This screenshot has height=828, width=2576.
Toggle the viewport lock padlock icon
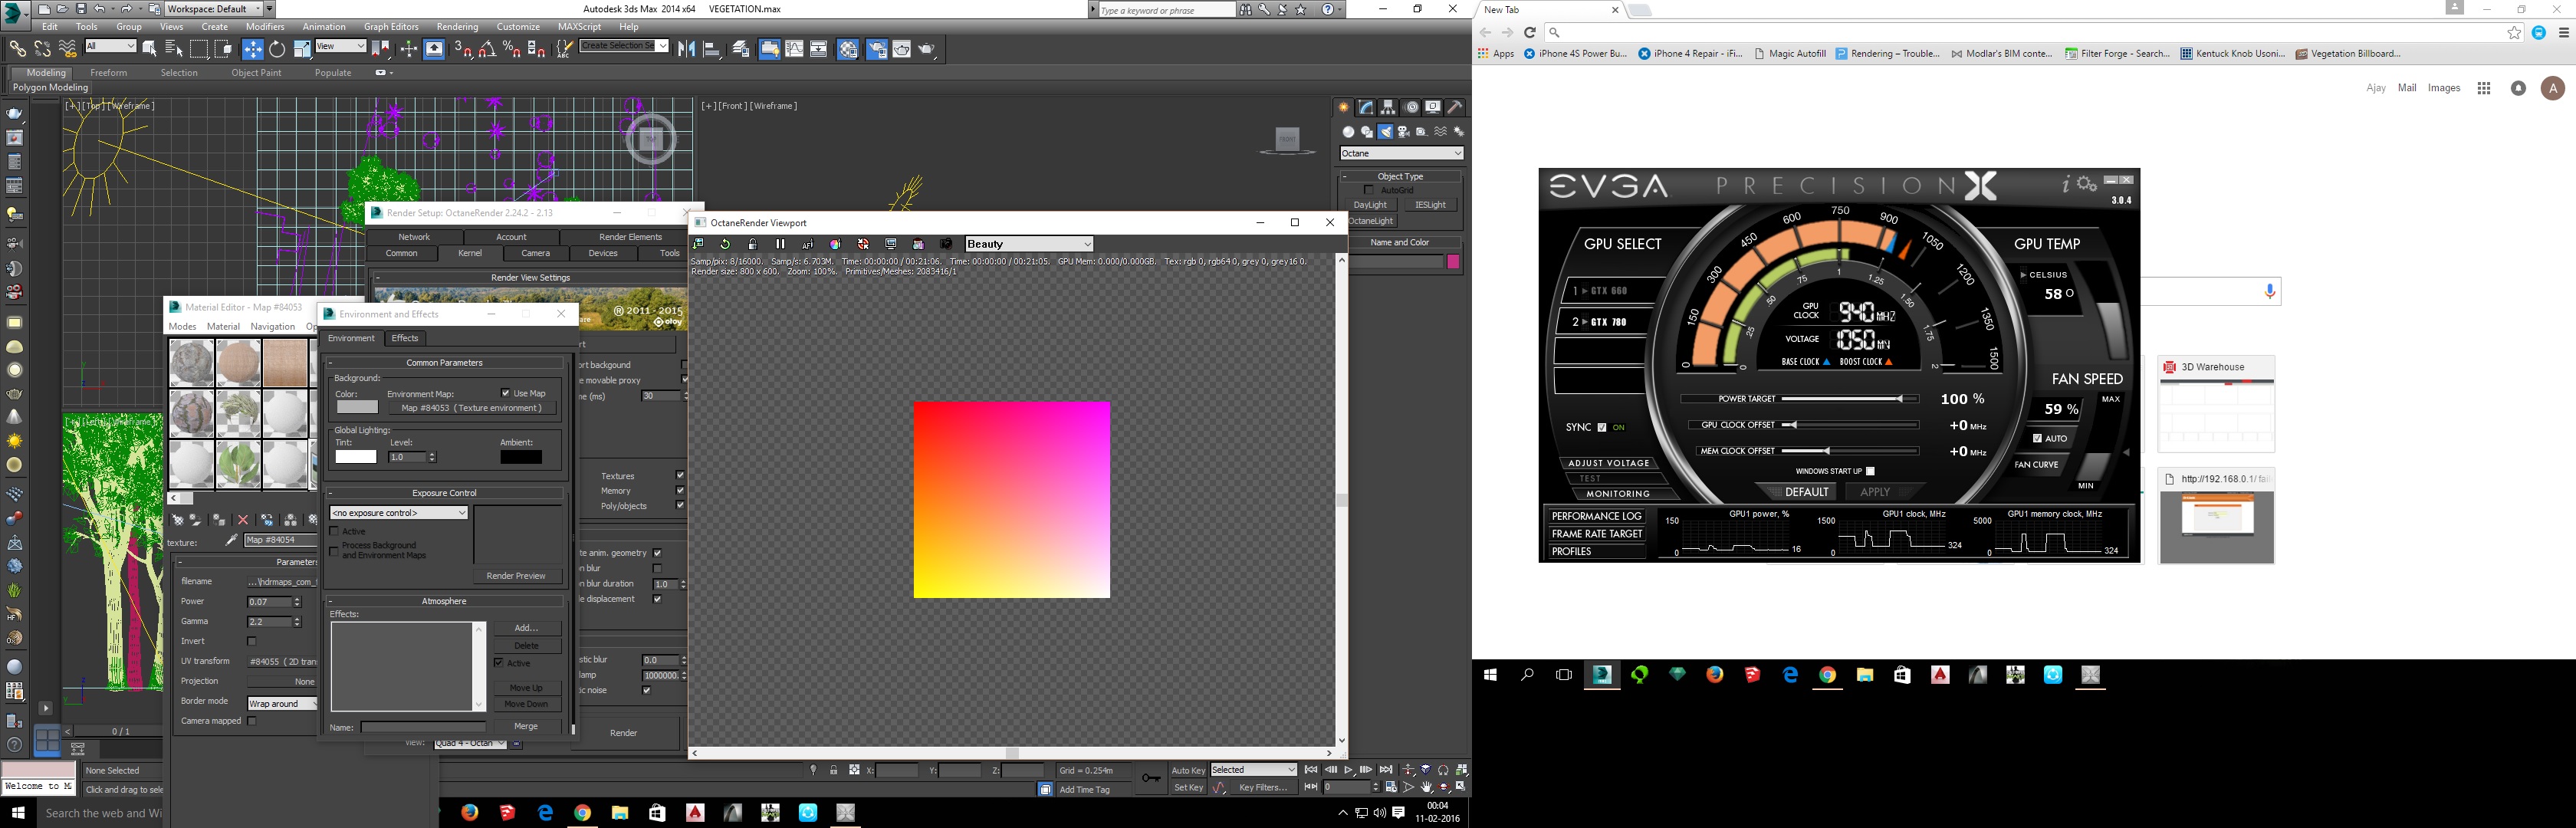pos(752,244)
